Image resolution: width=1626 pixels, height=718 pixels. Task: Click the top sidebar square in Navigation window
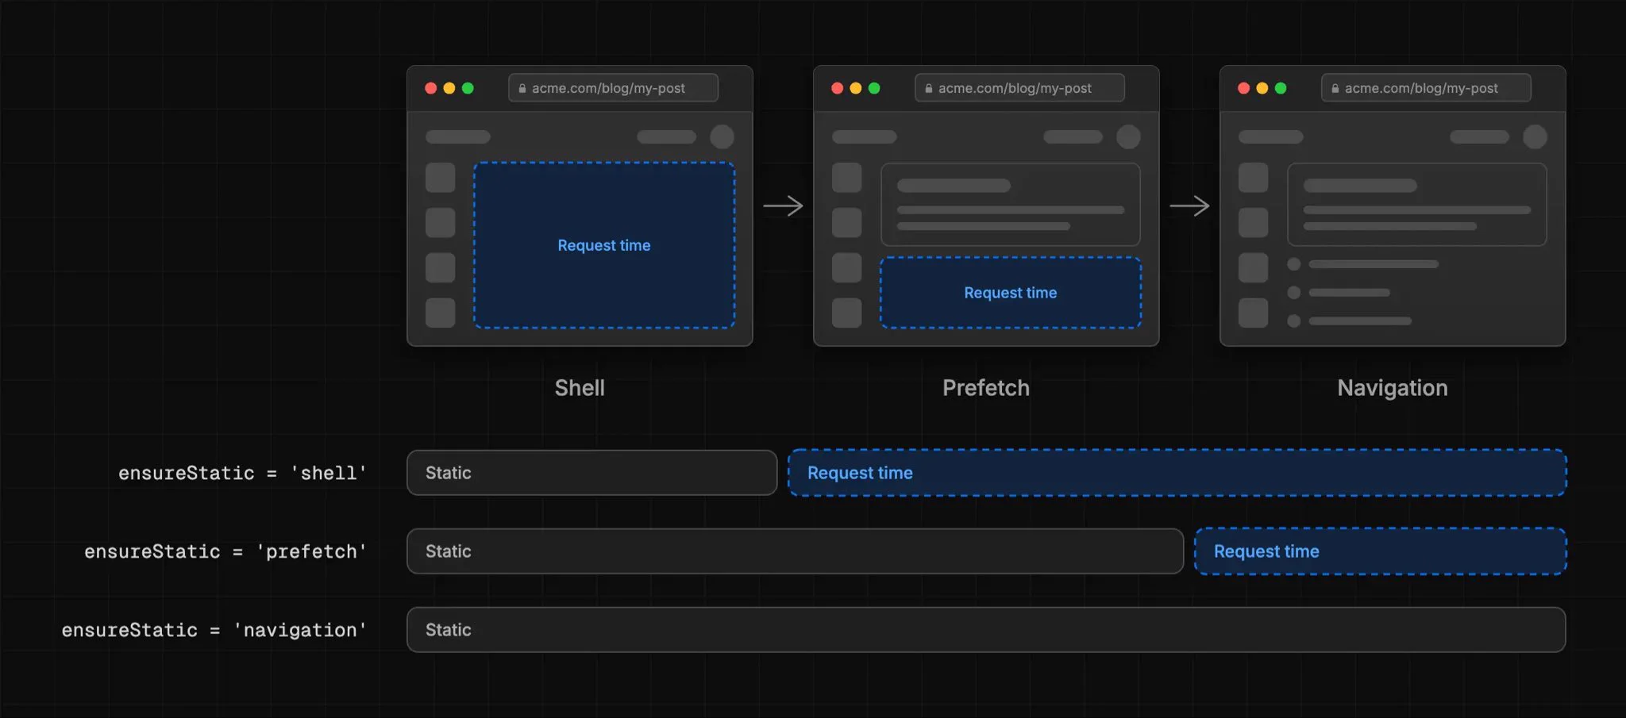click(1253, 178)
